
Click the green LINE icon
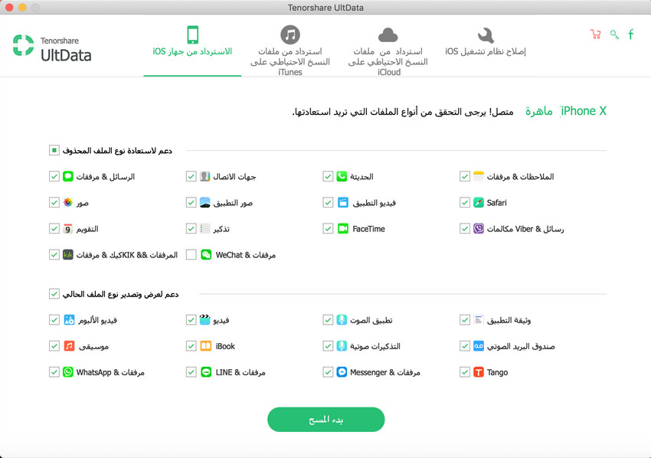point(206,372)
